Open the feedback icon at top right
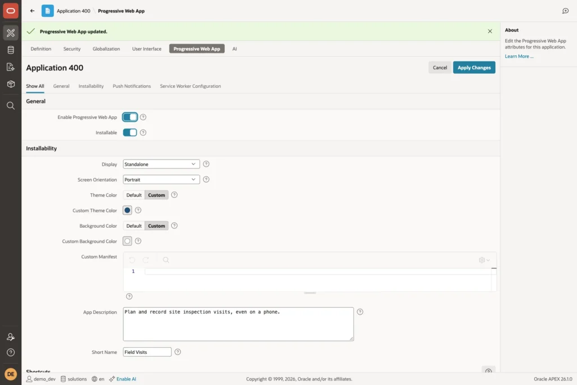Screen dimensions: 577x385 (565, 11)
